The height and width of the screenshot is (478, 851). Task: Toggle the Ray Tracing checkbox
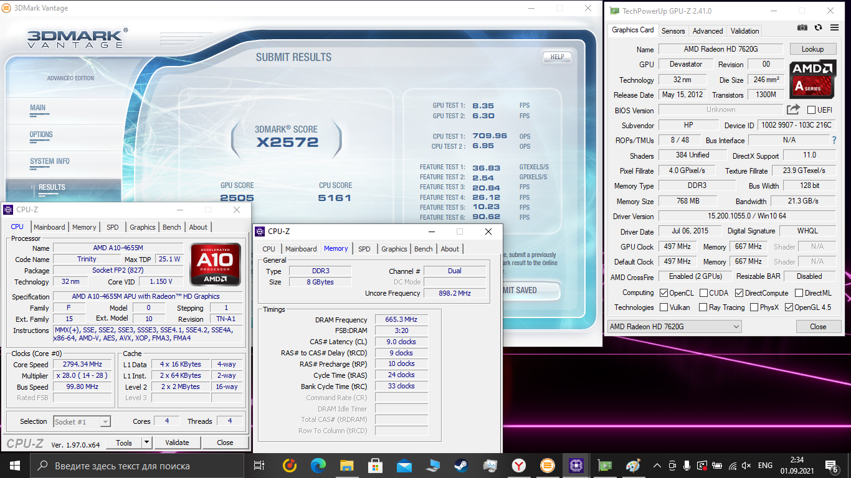pos(703,307)
